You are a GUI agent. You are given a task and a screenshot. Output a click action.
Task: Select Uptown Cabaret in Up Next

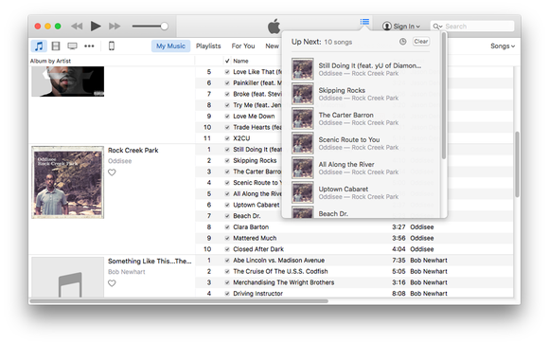(x=361, y=192)
